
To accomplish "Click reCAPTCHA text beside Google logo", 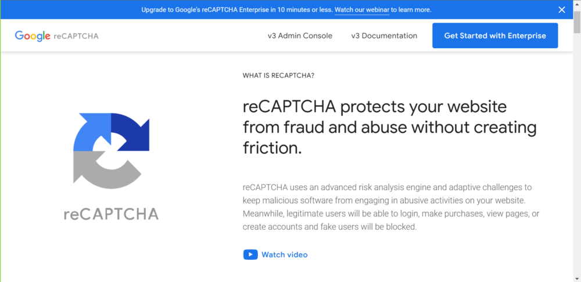I will (x=76, y=37).
